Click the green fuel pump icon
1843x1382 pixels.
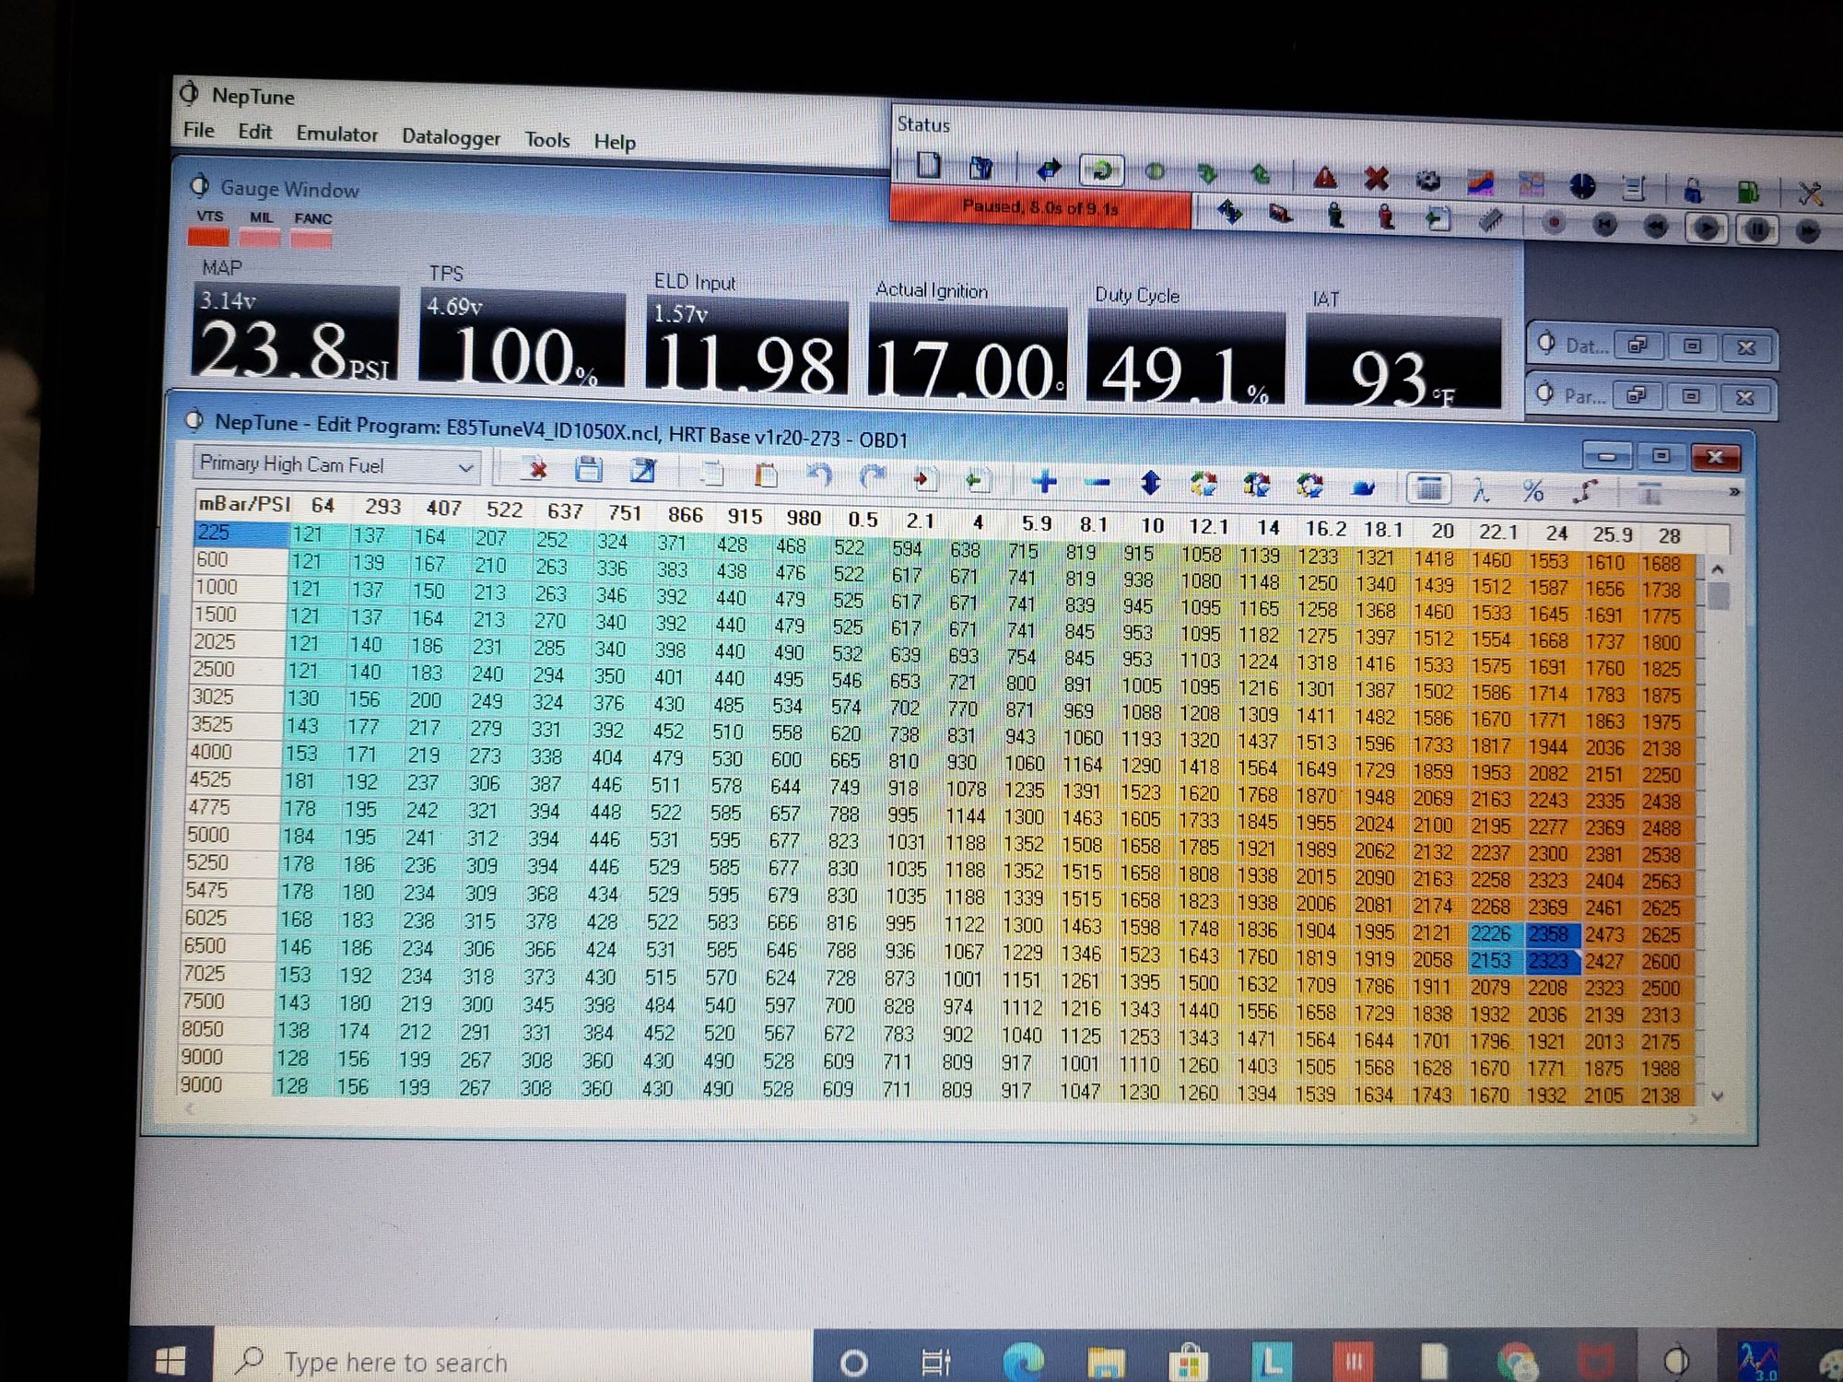tap(1747, 192)
